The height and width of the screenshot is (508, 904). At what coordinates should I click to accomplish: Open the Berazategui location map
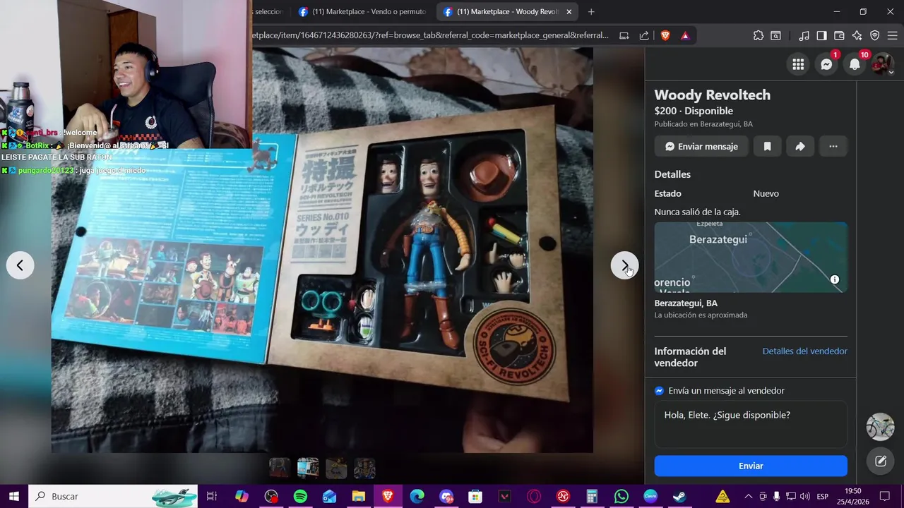751,257
